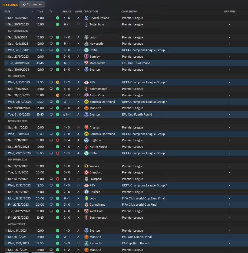248x253 pixels.
Task: Click the TV icon on the Liverpool row
Action: (51, 179)
